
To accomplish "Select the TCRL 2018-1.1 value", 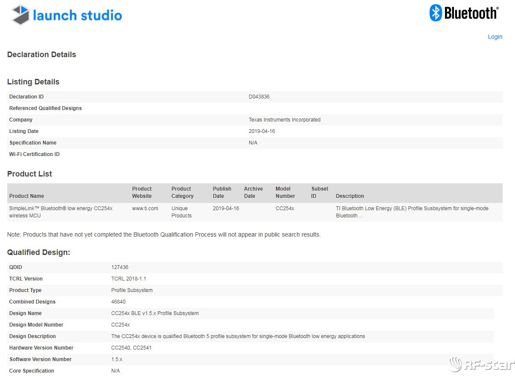I will click(x=129, y=279).
